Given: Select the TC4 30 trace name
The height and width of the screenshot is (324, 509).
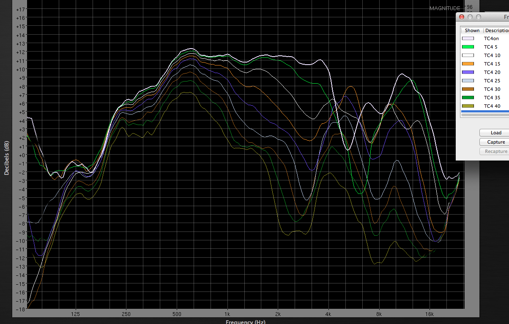Looking at the screenshot, I should pyautogui.click(x=492, y=89).
